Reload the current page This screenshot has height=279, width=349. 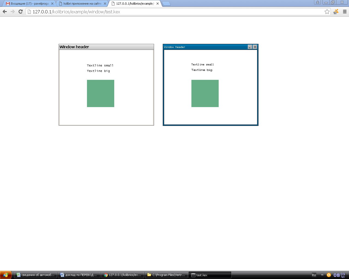coord(20,11)
